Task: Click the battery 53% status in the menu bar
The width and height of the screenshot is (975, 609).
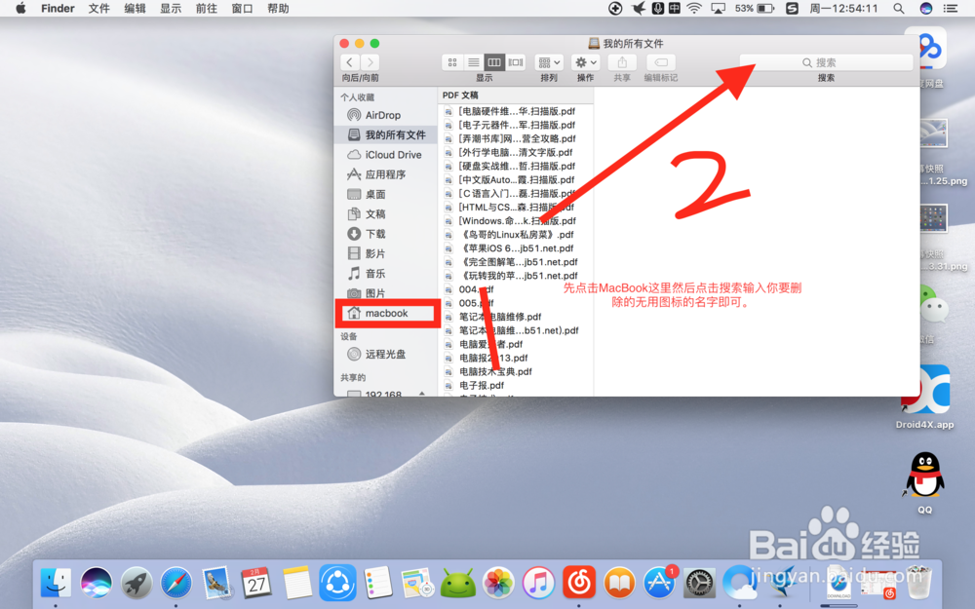Action: click(x=755, y=8)
